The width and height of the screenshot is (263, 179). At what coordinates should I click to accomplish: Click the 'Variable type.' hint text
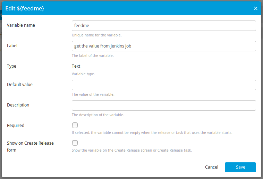[83, 74]
